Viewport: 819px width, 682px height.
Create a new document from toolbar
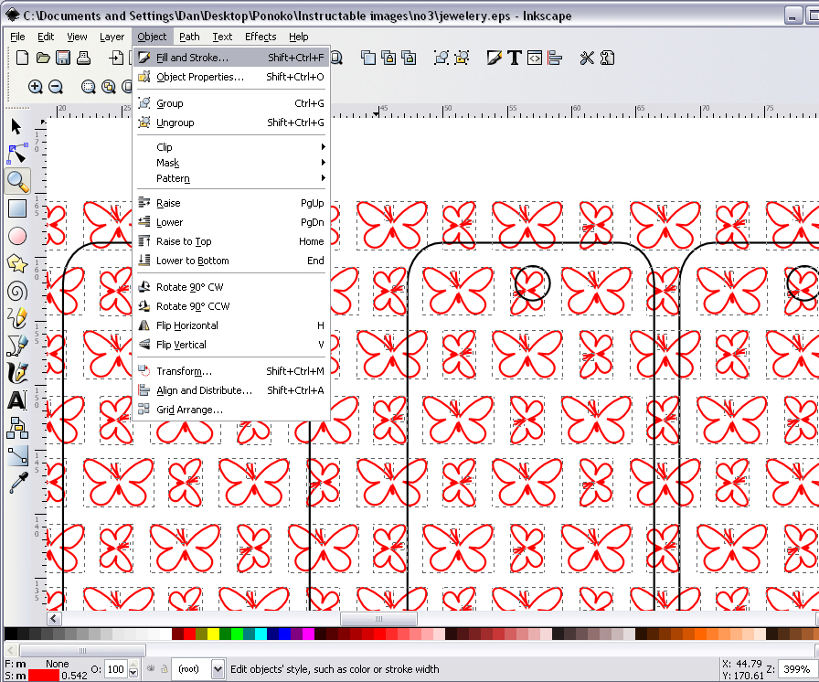pos(22,58)
